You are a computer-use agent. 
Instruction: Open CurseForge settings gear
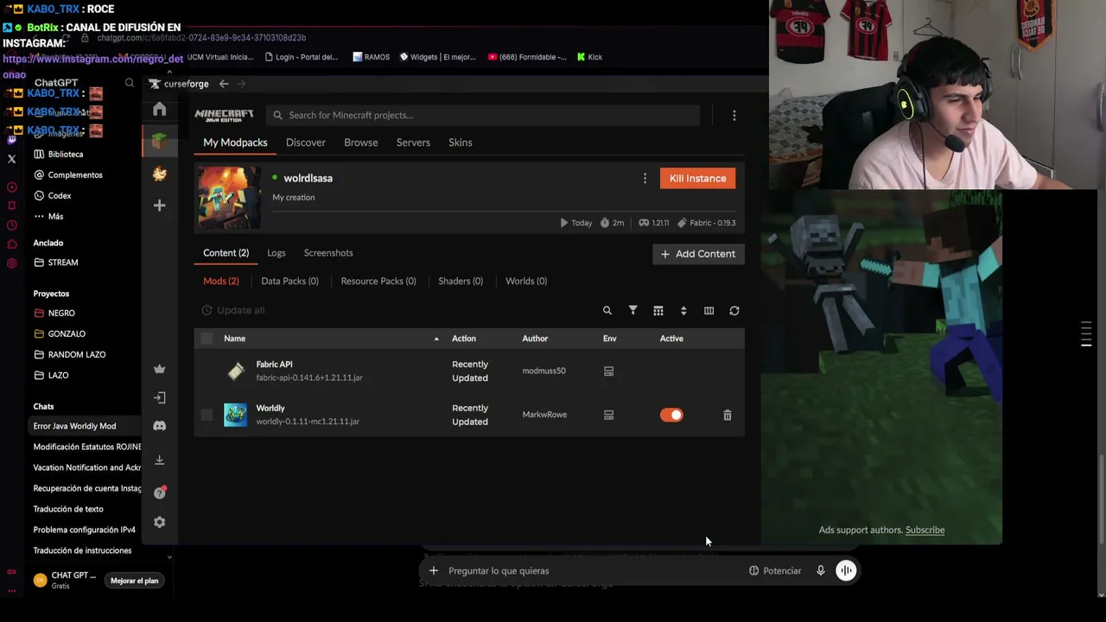point(159,523)
